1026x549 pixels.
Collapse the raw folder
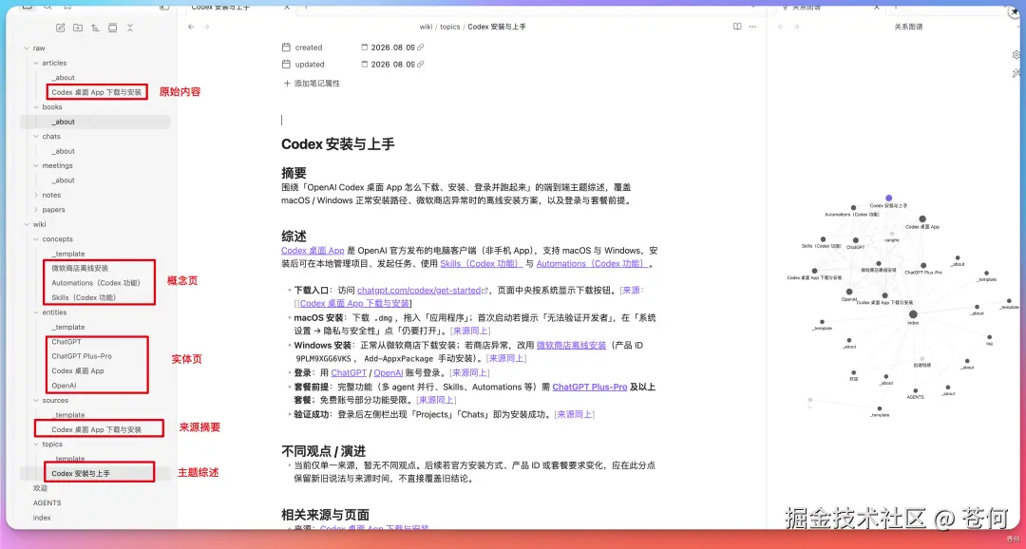point(27,48)
